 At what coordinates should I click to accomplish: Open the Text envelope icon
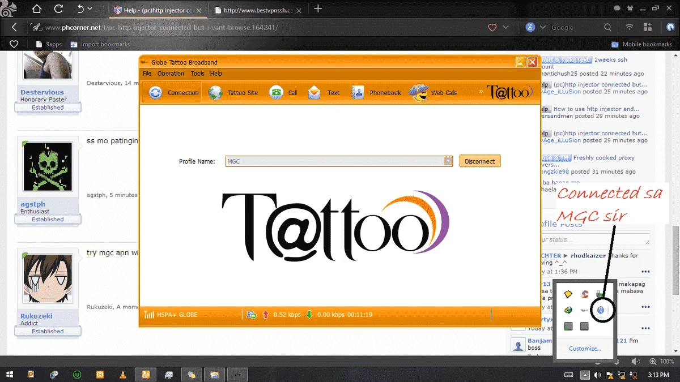coord(314,92)
